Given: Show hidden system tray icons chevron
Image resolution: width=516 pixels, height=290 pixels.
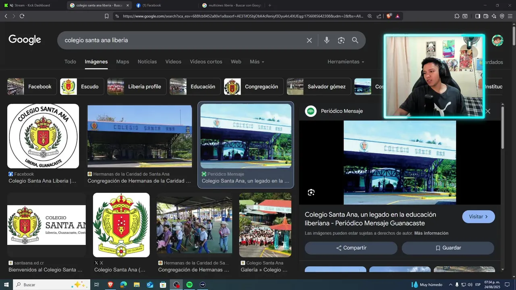Looking at the screenshot, I should [x=451, y=285].
